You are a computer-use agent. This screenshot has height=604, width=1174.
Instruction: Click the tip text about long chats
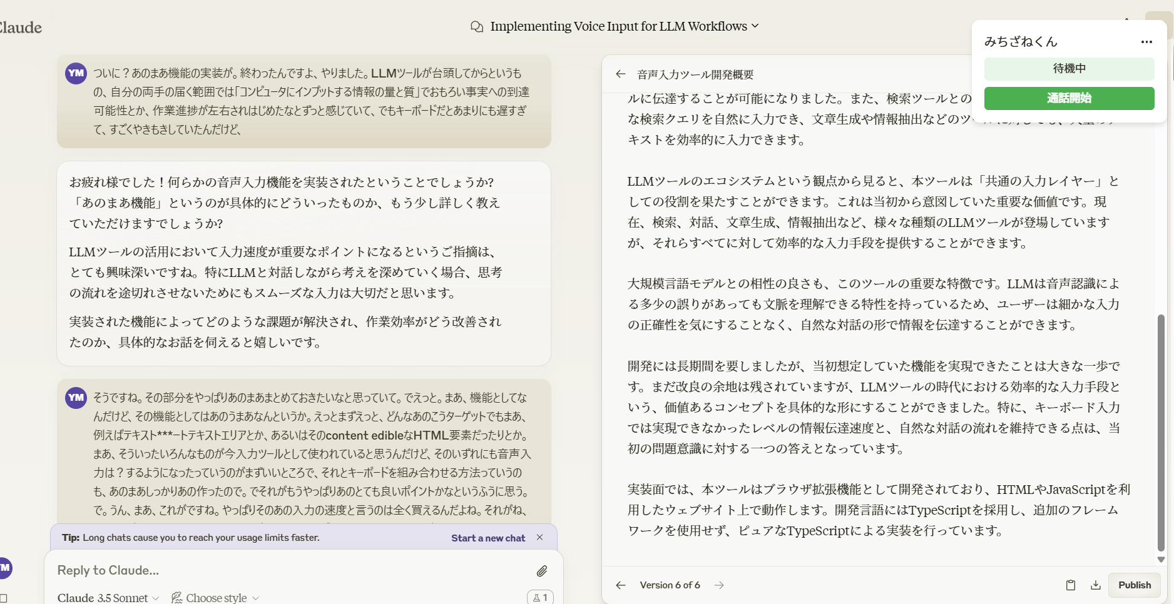[x=191, y=538]
